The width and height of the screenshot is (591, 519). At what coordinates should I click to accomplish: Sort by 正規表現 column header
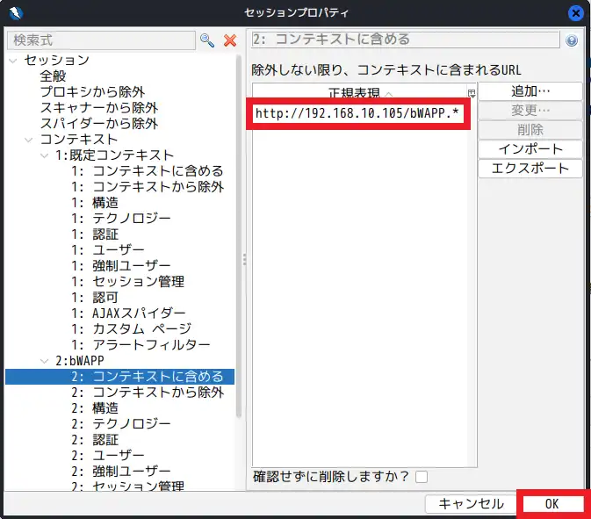point(360,93)
